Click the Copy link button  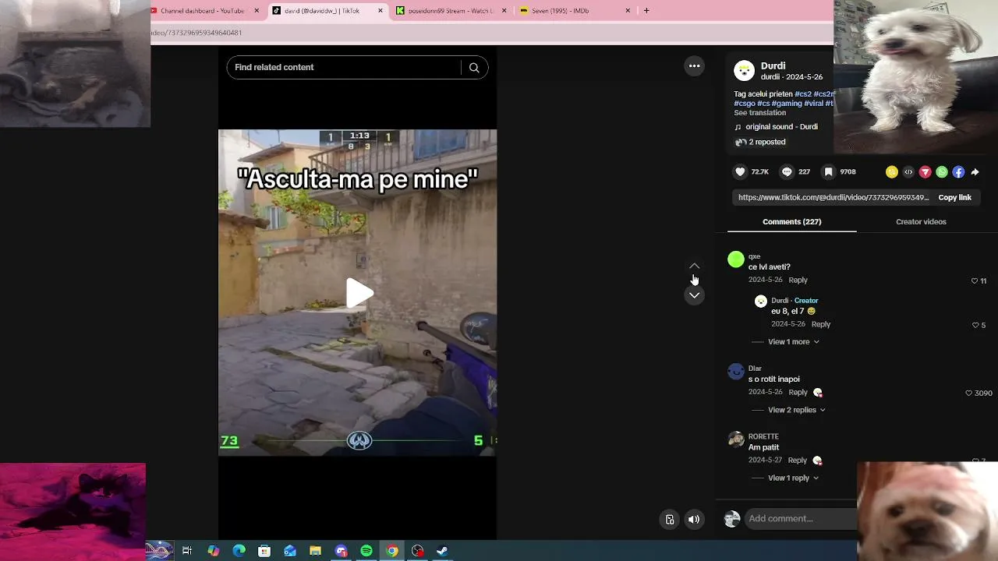(x=954, y=198)
